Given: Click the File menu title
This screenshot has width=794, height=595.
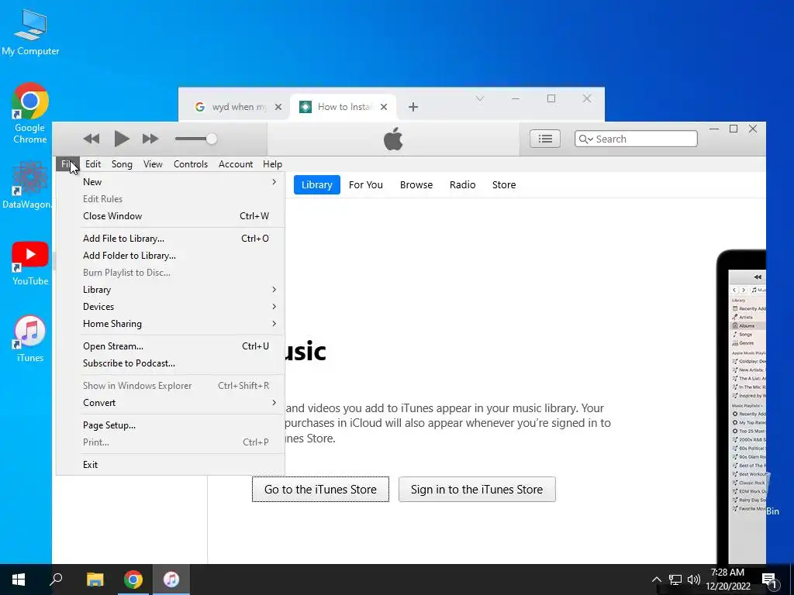Looking at the screenshot, I should point(68,164).
